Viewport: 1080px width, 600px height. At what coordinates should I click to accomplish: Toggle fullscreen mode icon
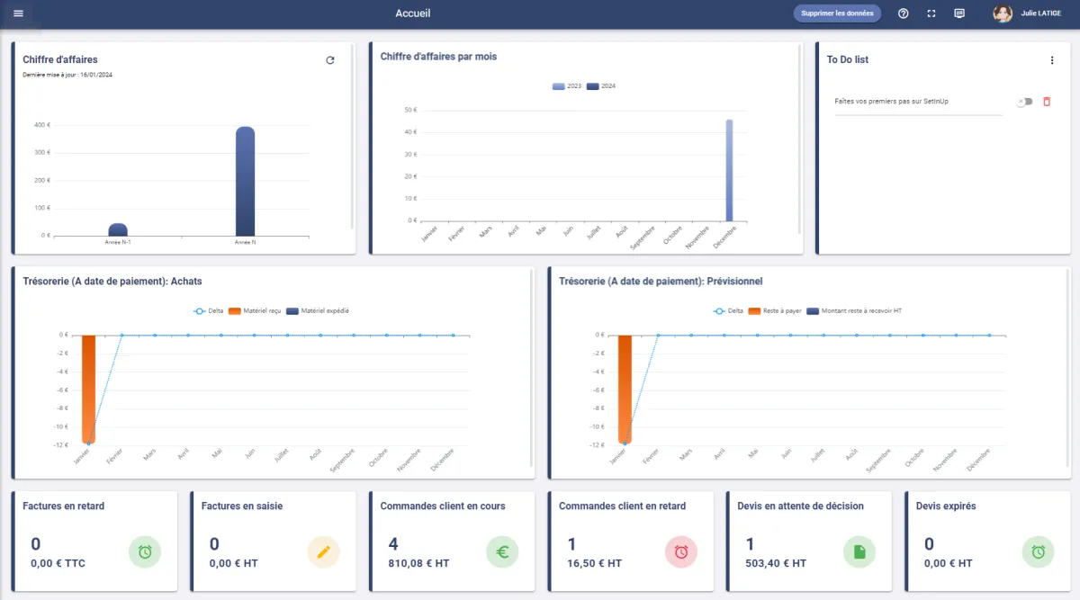(x=931, y=13)
